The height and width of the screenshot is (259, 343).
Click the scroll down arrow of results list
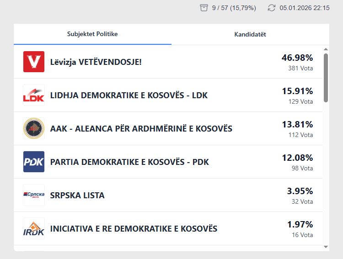(x=326, y=247)
